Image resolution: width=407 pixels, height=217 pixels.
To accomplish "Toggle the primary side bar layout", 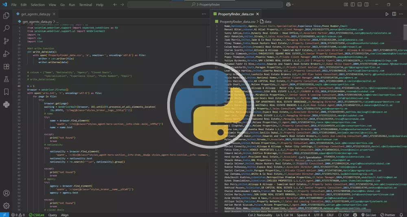I will [353, 4].
